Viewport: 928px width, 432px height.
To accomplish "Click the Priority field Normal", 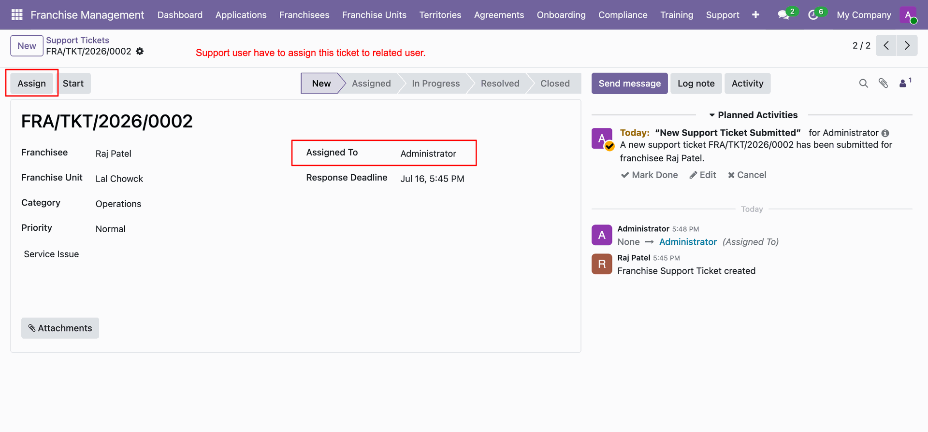I will pyautogui.click(x=110, y=229).
